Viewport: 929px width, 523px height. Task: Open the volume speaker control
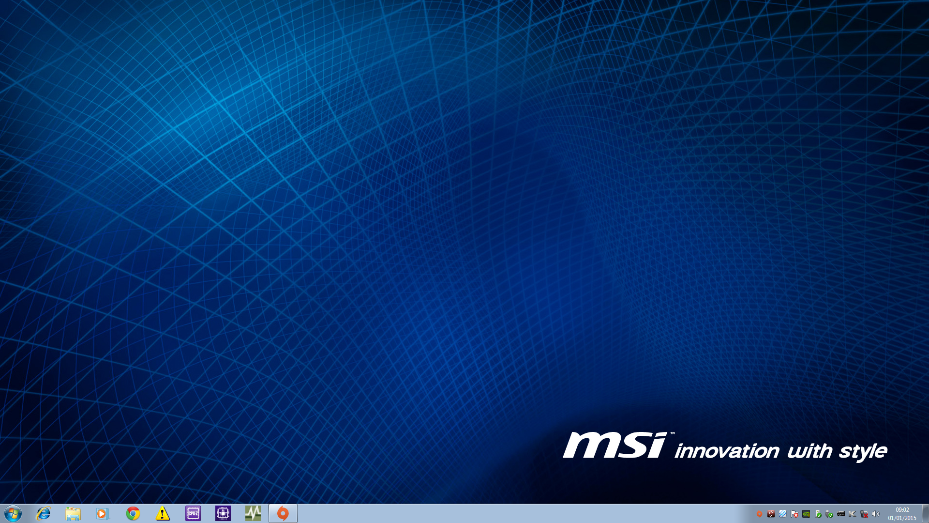pyautogui.click(x=876, y=514)
